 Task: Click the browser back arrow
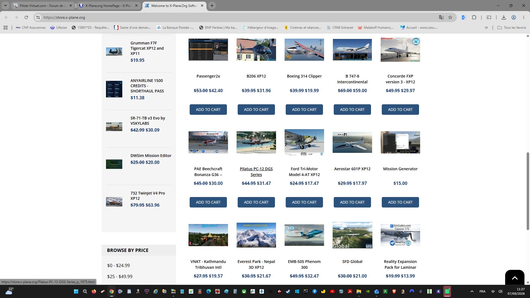click(x=6, y=17)
